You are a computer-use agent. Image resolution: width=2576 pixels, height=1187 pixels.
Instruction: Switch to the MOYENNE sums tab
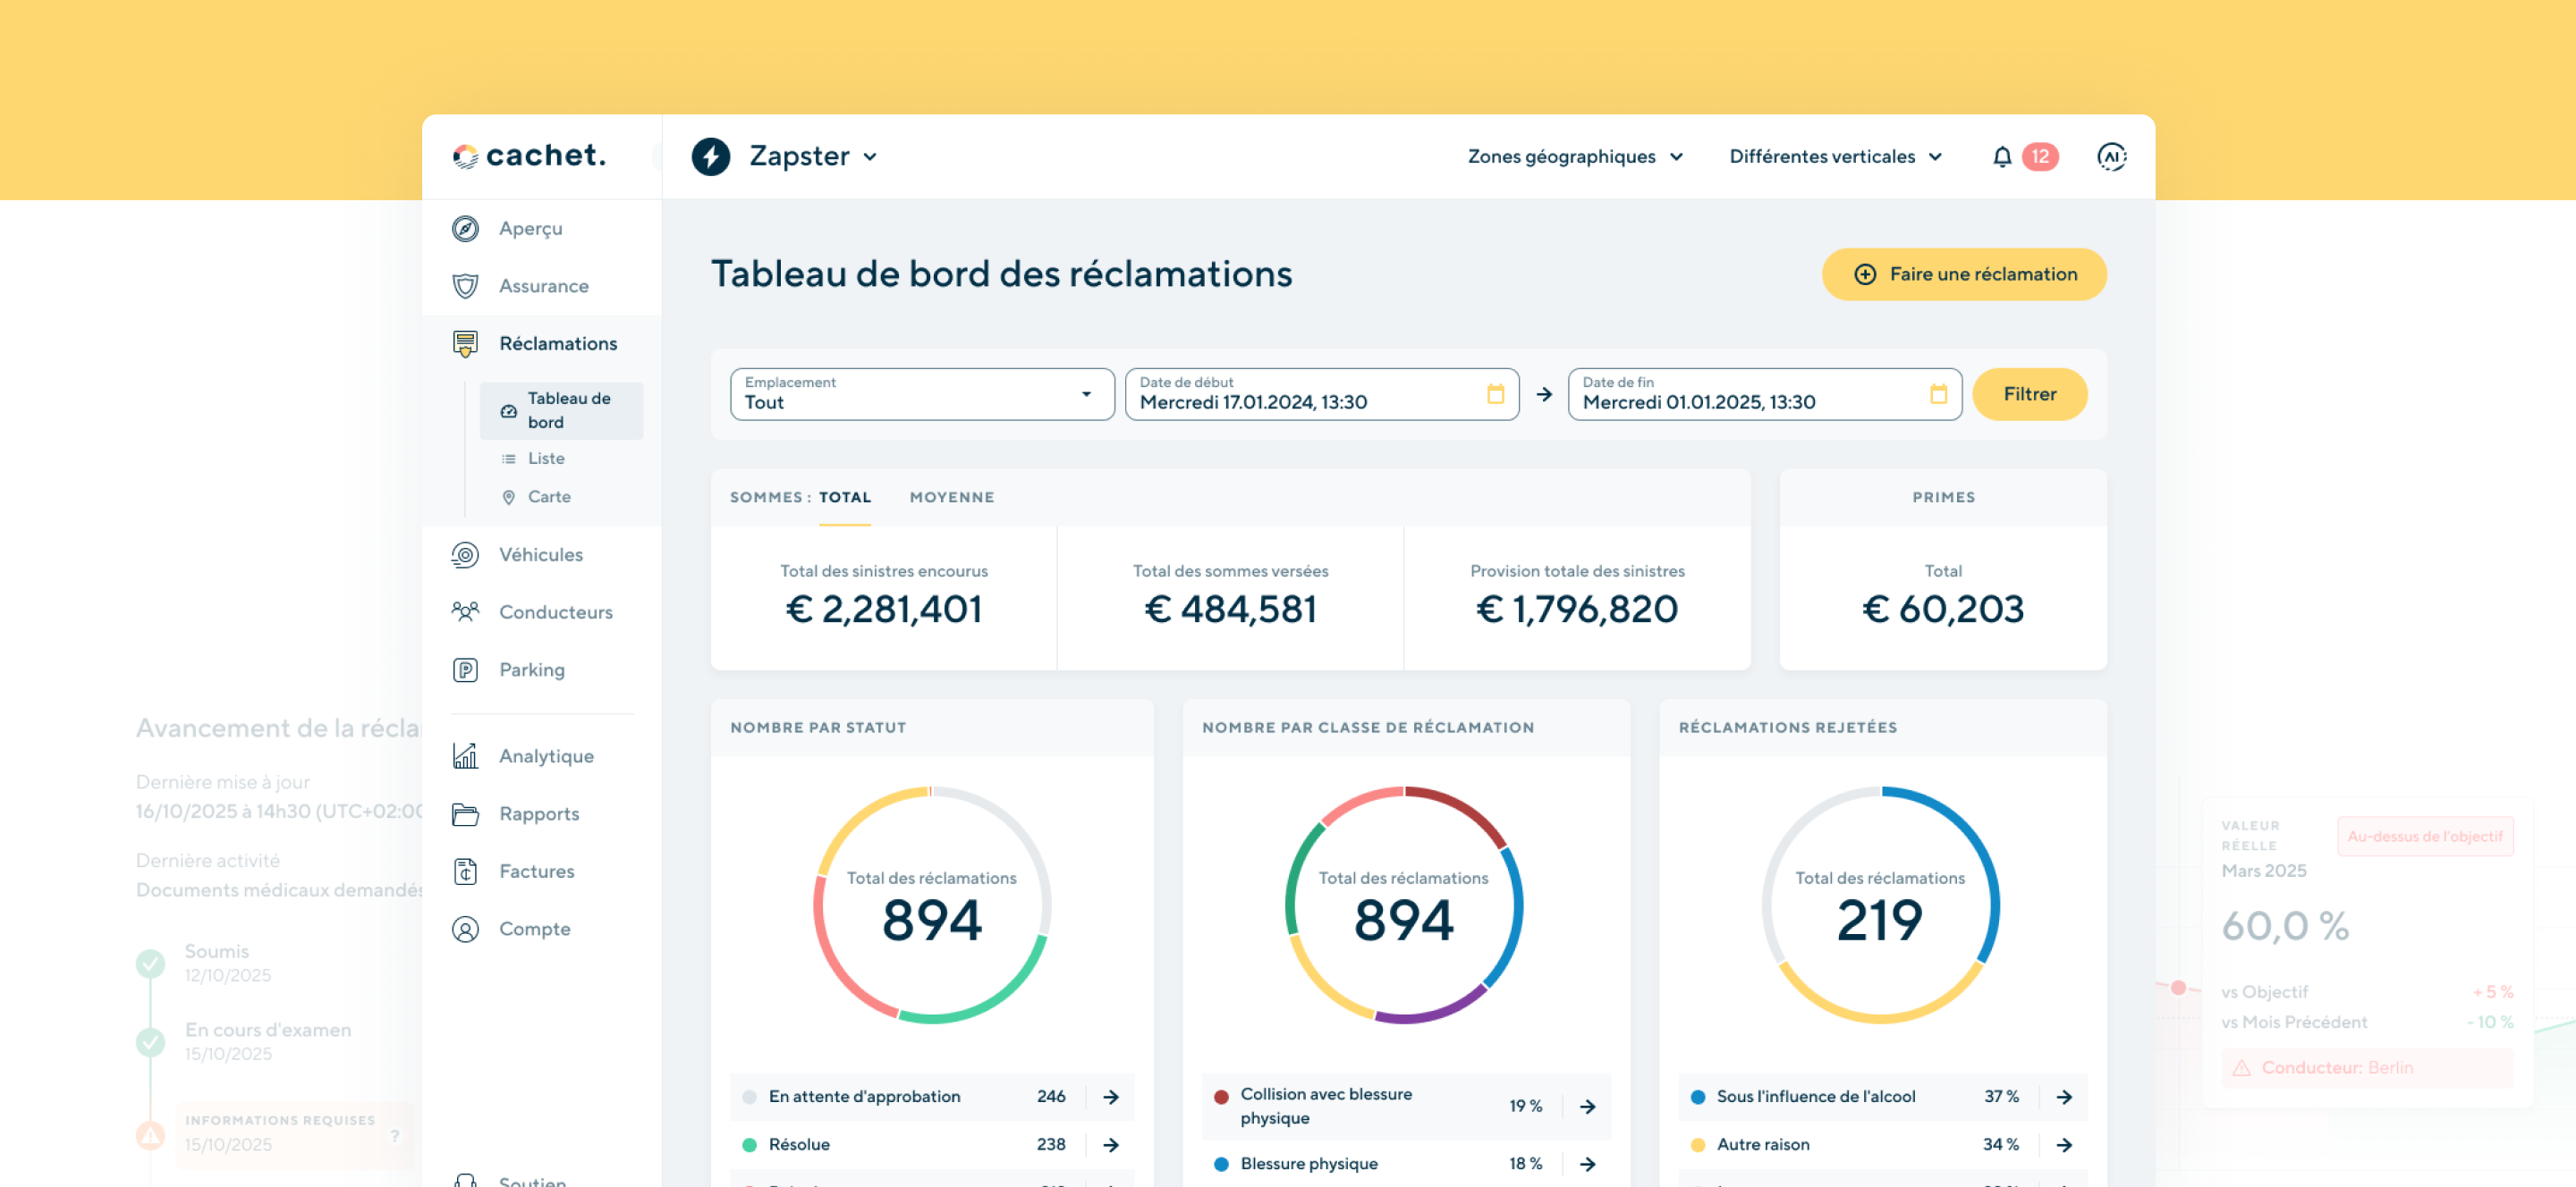(x=951, y=498)
